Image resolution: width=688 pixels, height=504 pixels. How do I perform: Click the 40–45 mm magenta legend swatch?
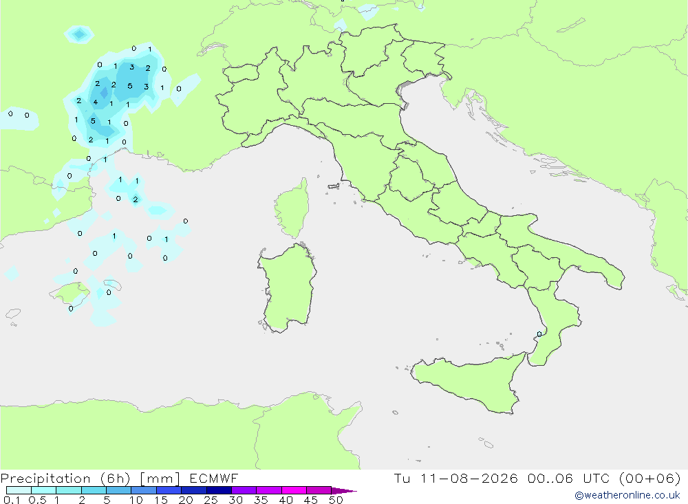pos(294,490)
